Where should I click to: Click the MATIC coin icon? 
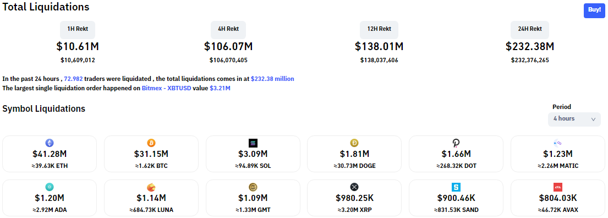tap(557, 143)
